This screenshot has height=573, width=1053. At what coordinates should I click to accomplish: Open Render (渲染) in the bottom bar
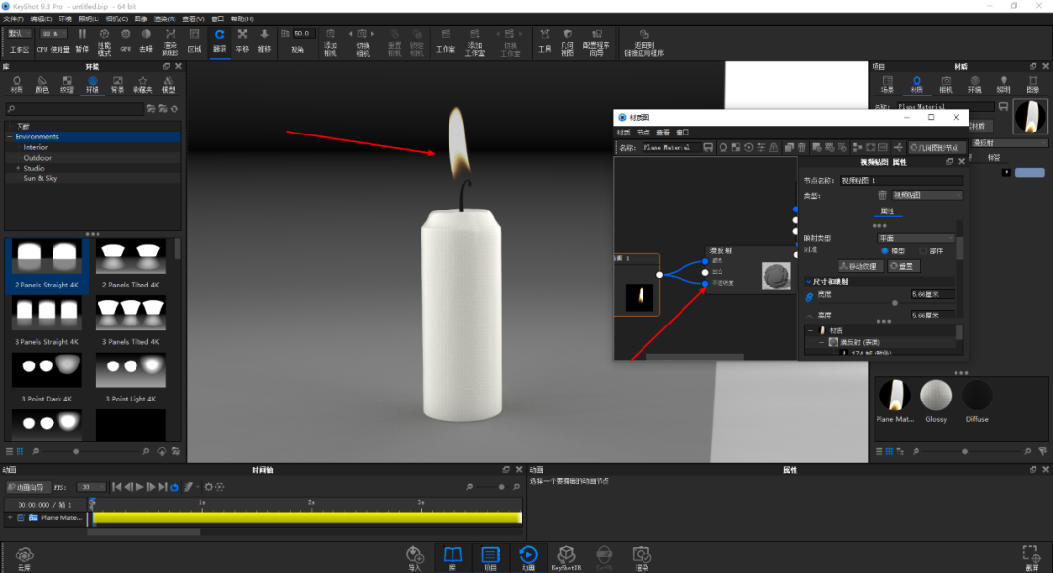(642, 558)
